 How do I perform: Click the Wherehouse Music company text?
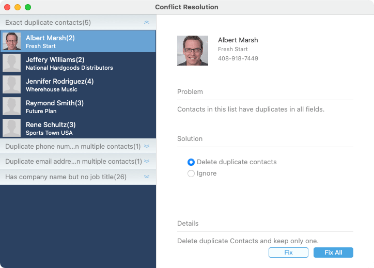pyautogui.click(x=52, y=89)
